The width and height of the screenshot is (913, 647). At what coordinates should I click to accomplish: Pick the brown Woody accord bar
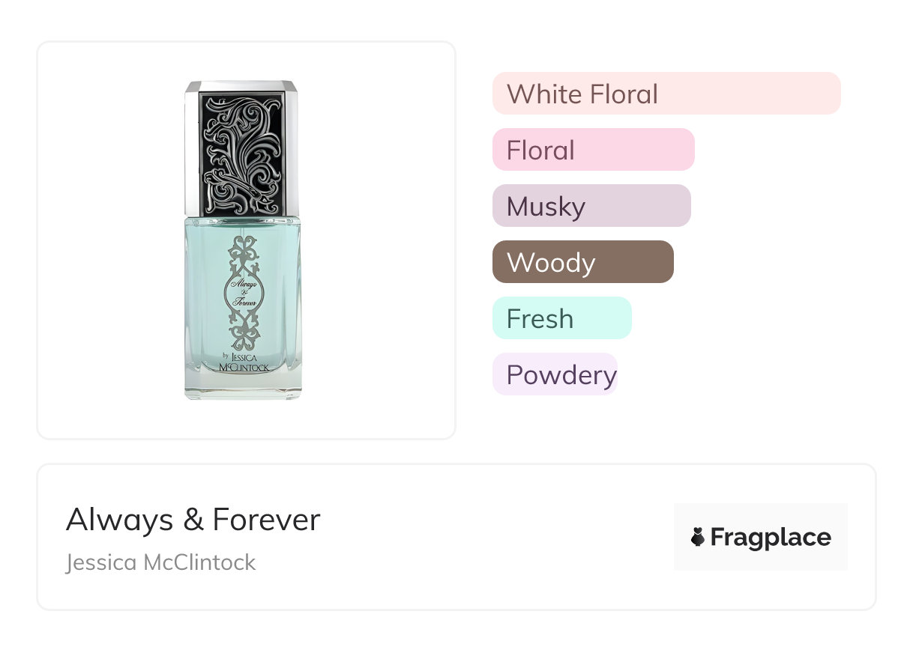click(582, 262)
